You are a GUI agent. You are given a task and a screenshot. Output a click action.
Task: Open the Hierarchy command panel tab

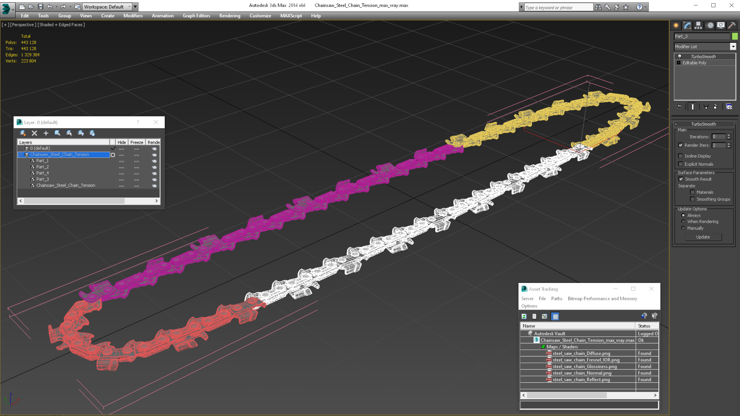[698, 25]
